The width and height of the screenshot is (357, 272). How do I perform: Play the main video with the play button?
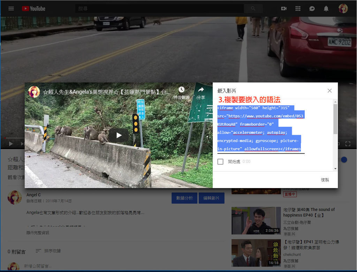pos(11,144)
